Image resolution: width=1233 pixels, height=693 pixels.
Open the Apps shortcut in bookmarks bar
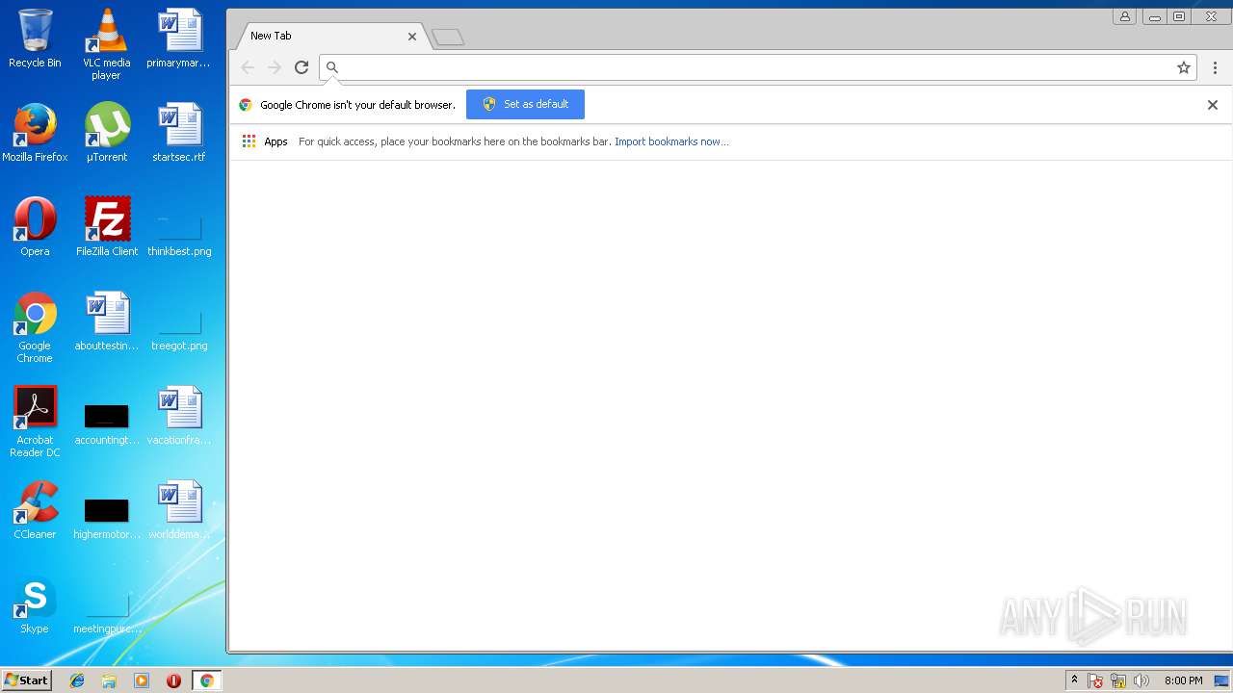click(x=265, y=141)
